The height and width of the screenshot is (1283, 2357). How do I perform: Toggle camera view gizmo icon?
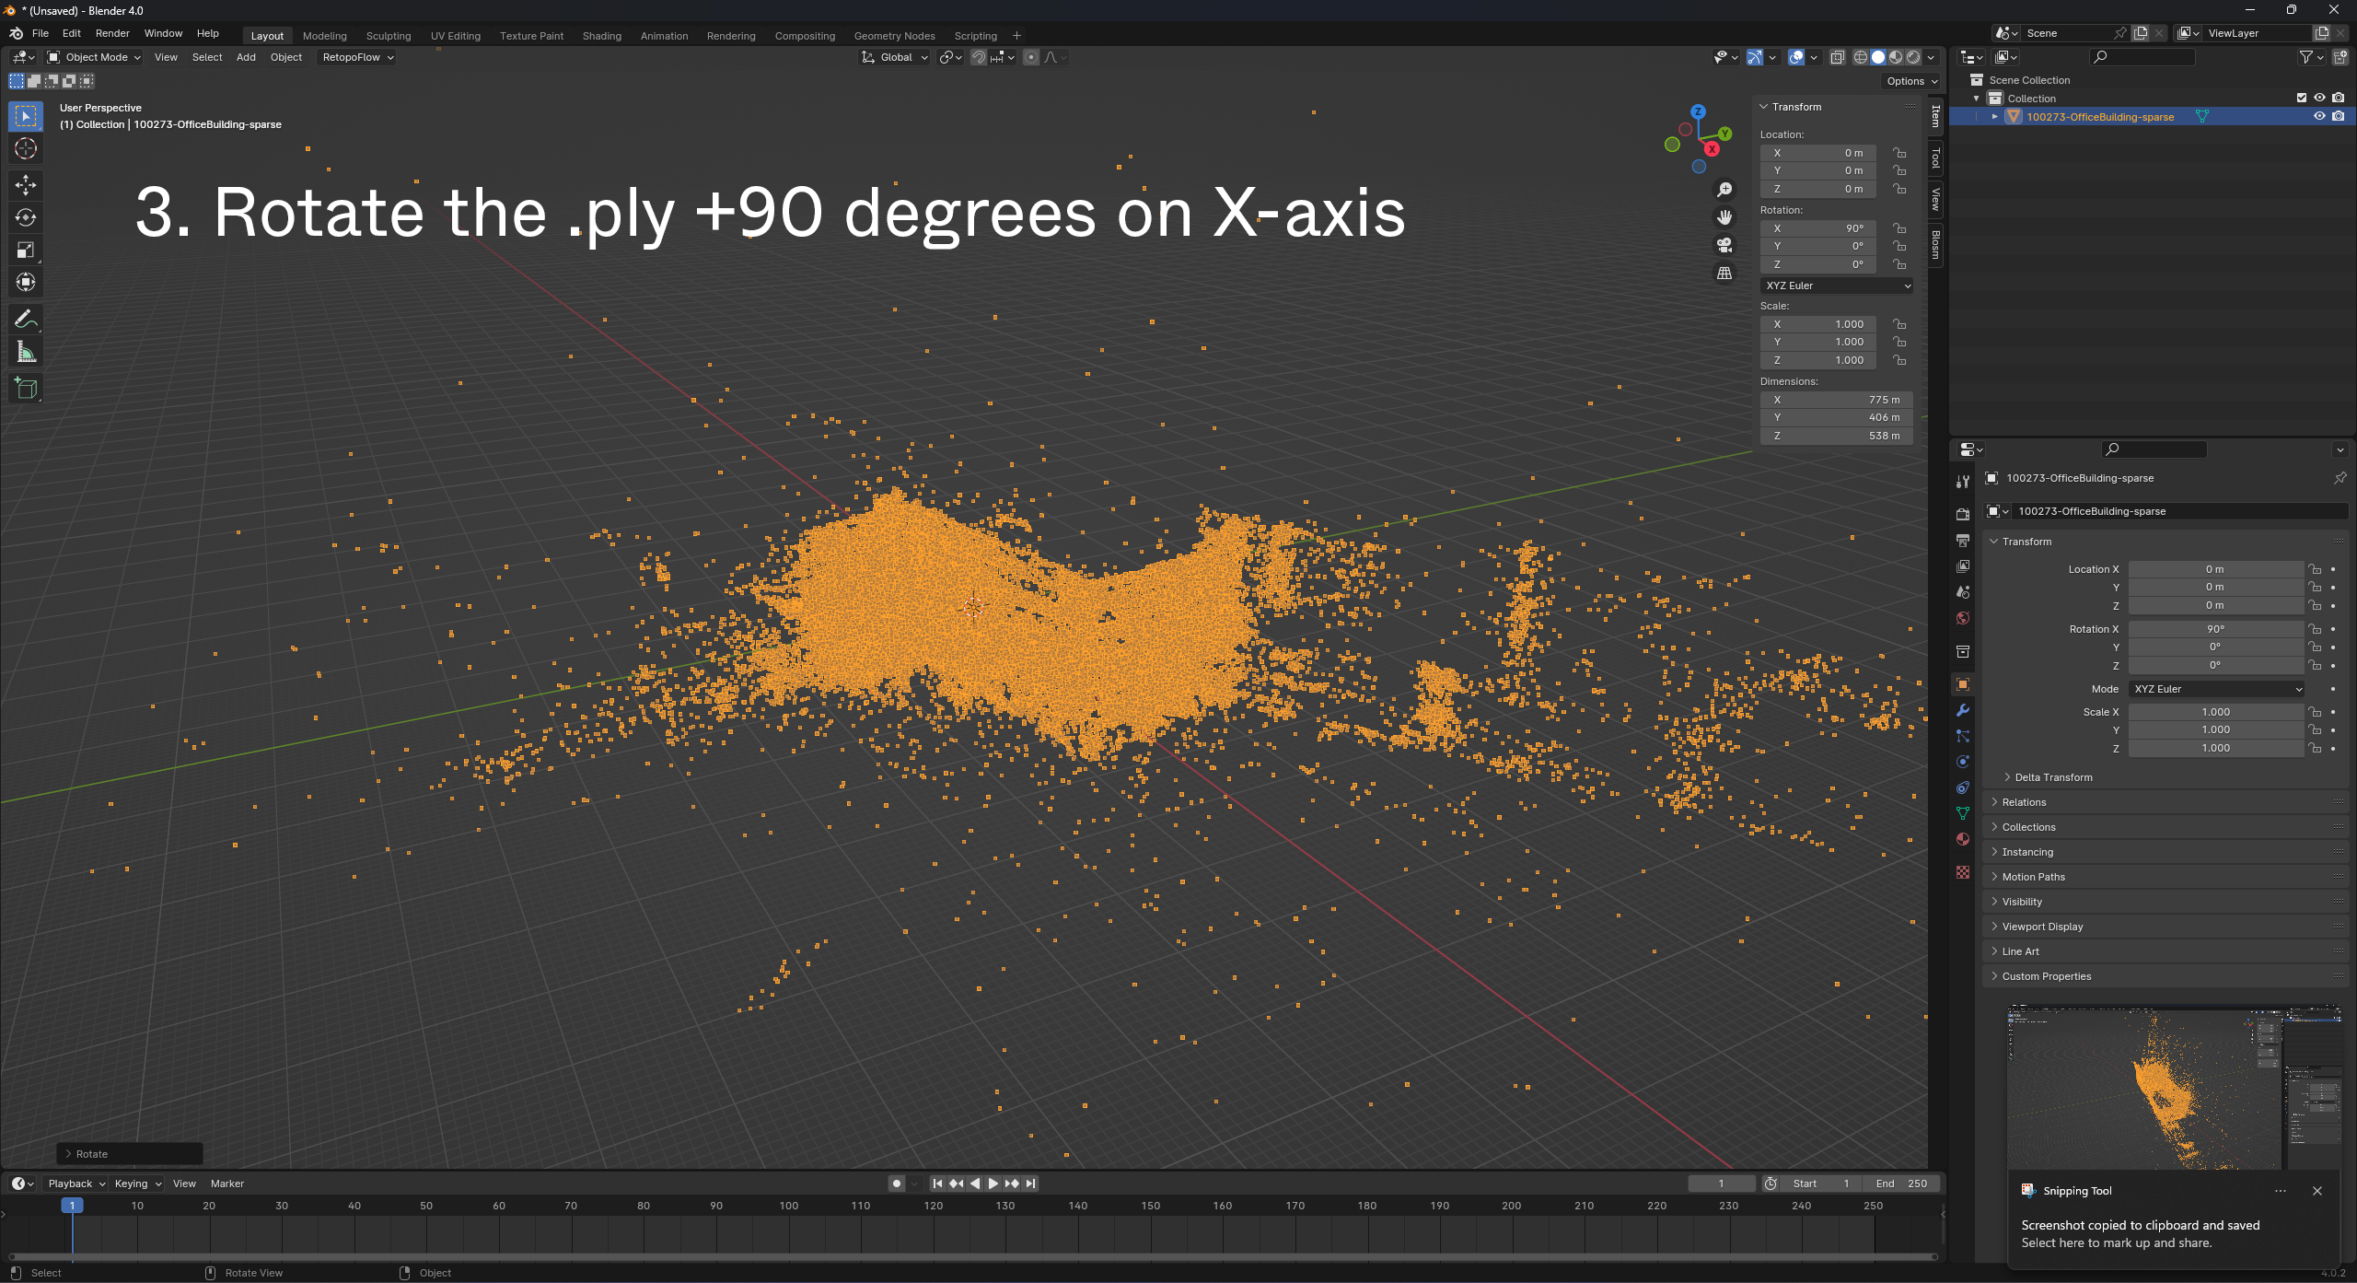[1724, 245]
